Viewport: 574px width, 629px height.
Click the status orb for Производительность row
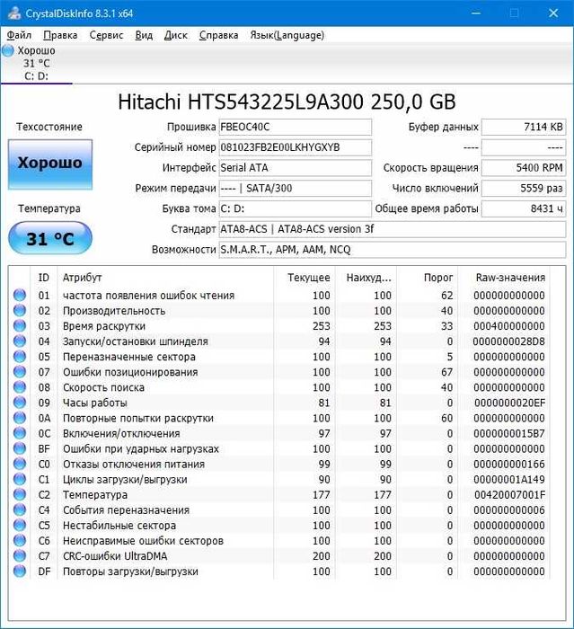tap(19, 310)
